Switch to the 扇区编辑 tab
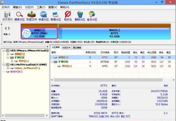 coord(77,48)
